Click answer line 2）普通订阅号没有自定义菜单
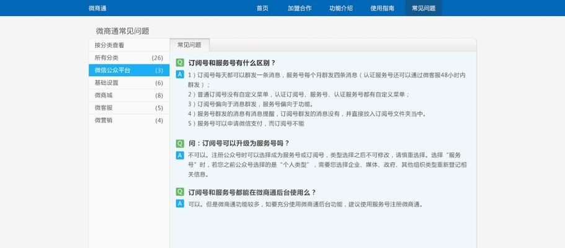 pos(299,94)
